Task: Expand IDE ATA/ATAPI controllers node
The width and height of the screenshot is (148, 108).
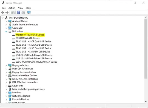Action: [x=6, y=79]
